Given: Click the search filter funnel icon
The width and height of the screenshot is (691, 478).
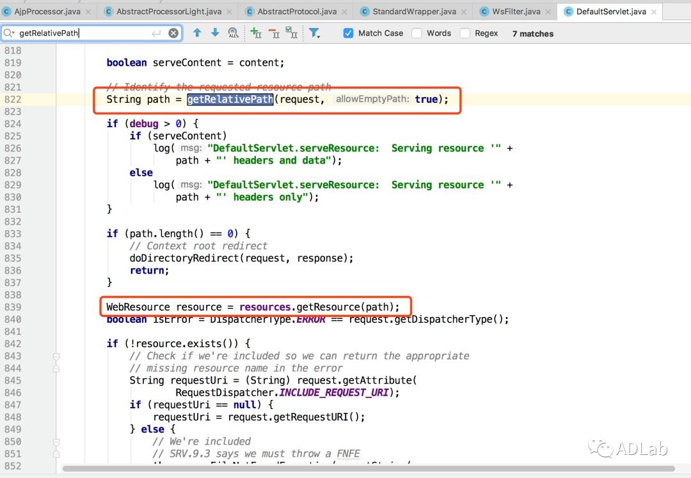Looking at the screenshot, I should (314, 33).
